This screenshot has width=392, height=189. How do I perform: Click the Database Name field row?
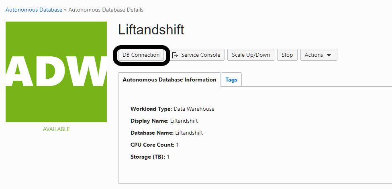pyautogui.click(x=166, y=133)
